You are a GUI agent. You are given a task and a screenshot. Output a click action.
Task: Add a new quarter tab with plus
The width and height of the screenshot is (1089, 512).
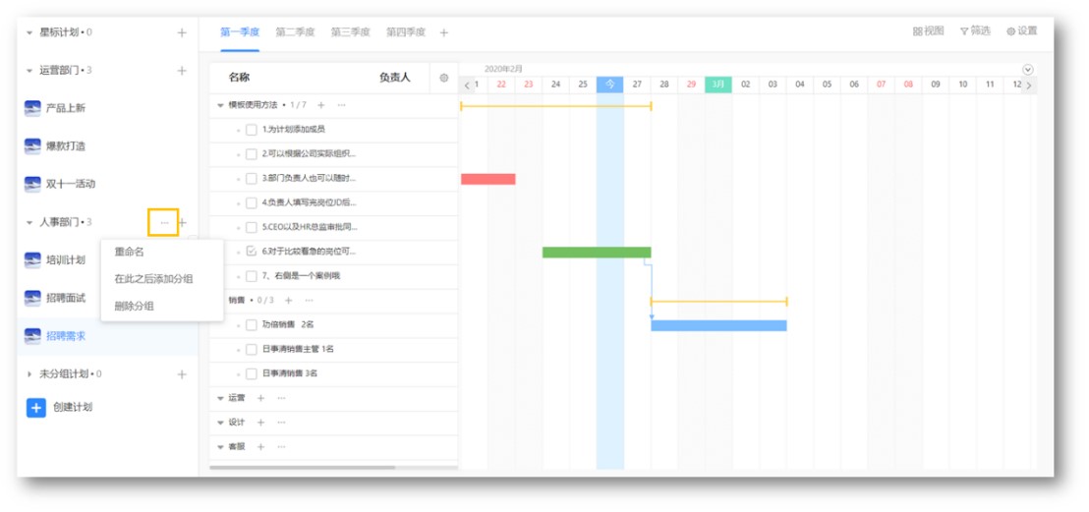click(x=444, y=32)
